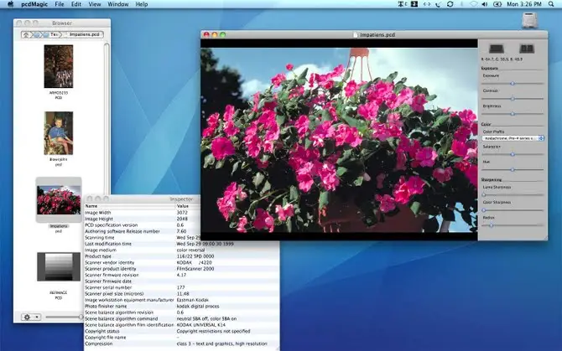Select PCD specification version row
The width and height of the screenshot is (562, 351).
pyautogui.click(x=143, y=225)
